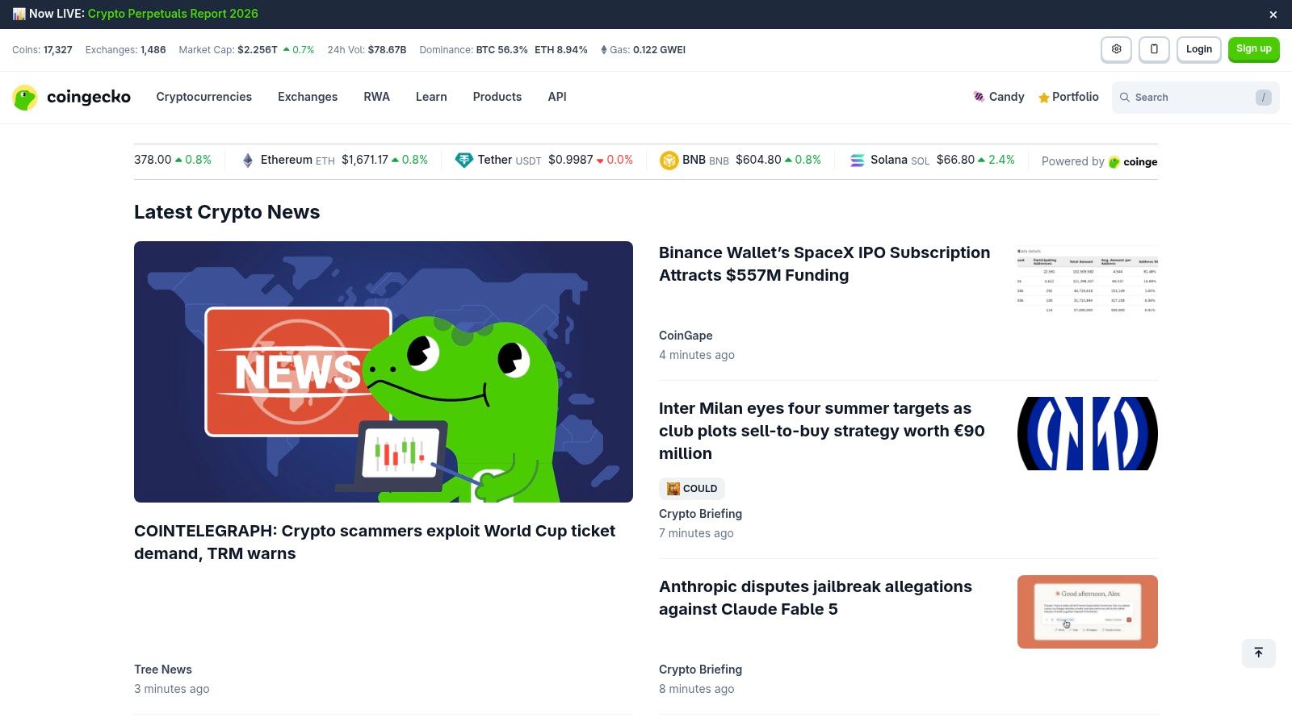Click the Sign up button
Viewport: 1292px width, 726px height.
tap(1254, 49)
